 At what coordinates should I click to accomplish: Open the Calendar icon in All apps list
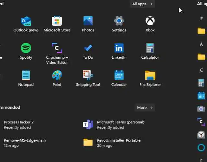coord(201,96)
